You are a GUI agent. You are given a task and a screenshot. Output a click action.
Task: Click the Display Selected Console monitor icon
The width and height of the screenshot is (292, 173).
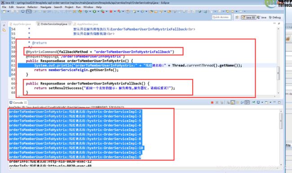[x=258, y=102]
